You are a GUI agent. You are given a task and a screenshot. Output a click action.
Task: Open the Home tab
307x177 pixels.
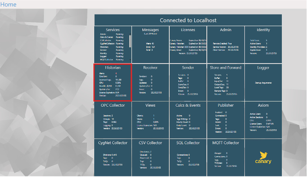click(x=9, y=4)
